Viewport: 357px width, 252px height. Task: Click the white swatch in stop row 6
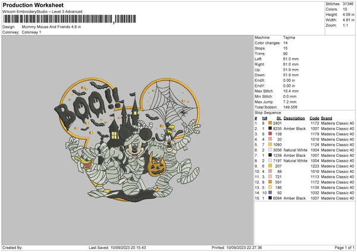[270, 150]
